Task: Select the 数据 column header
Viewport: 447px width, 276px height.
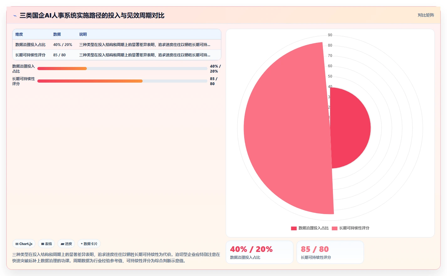Action: pos(57,34)
